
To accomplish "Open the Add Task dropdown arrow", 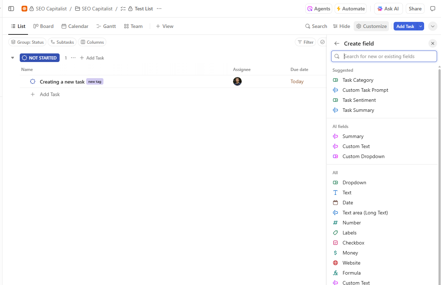I will 420,26.
